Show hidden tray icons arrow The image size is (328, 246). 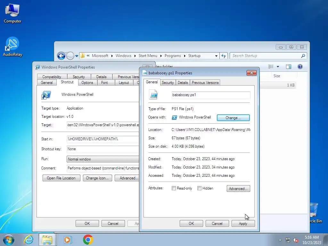(280, 240)
